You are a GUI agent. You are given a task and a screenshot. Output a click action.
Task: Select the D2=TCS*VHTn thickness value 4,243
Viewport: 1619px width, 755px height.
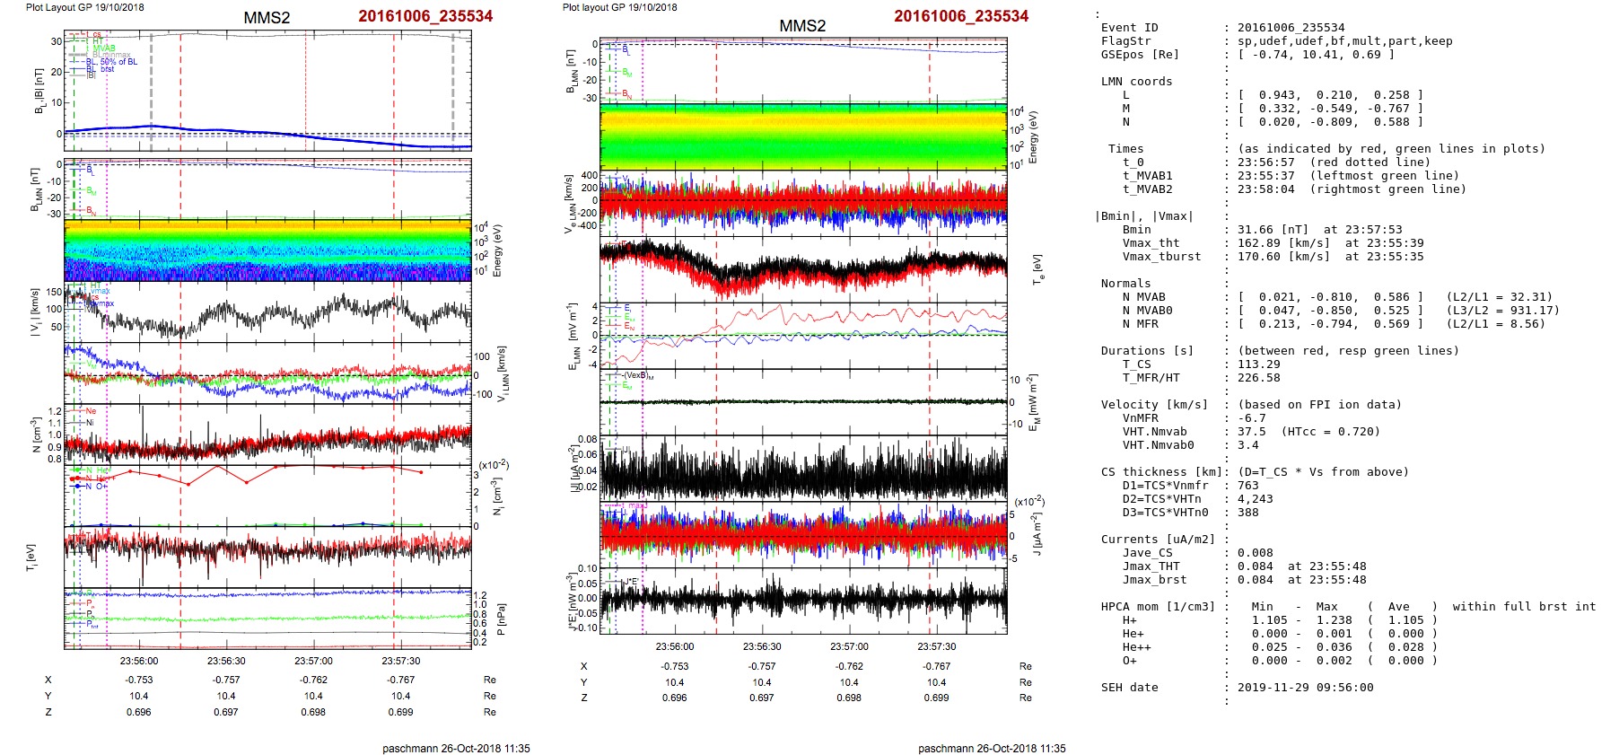tap(1255, 499)
